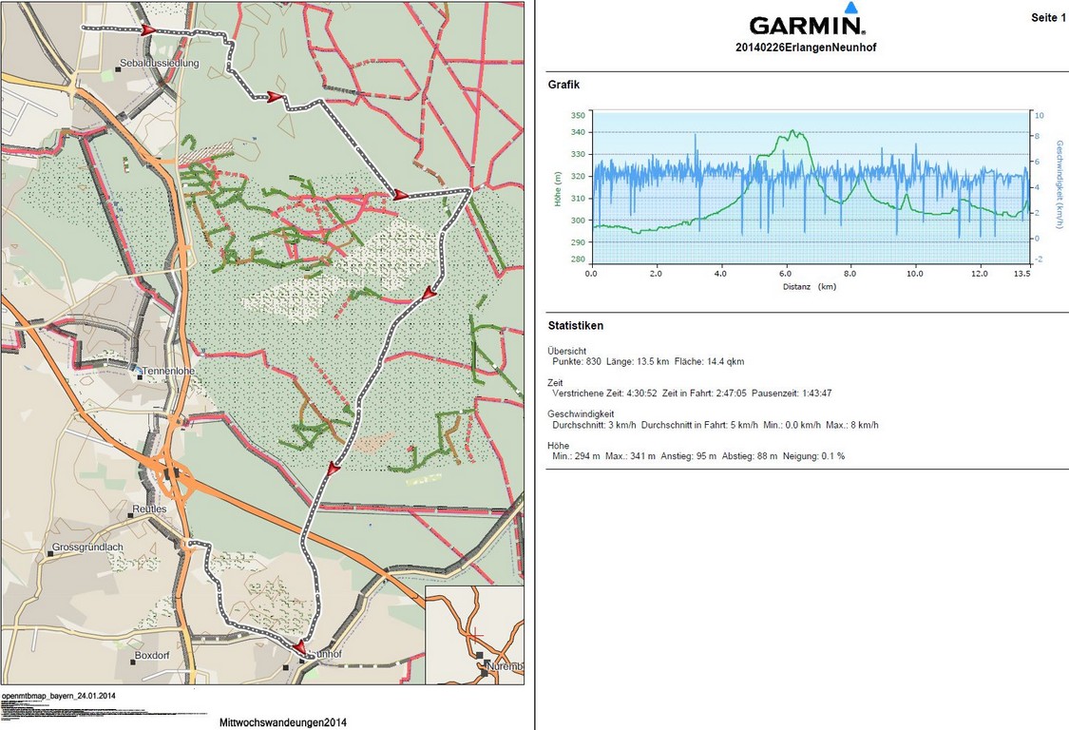1069x730 pixels.
Task: Select the Tennenlohe town marker square
Action: pos(140,377)
